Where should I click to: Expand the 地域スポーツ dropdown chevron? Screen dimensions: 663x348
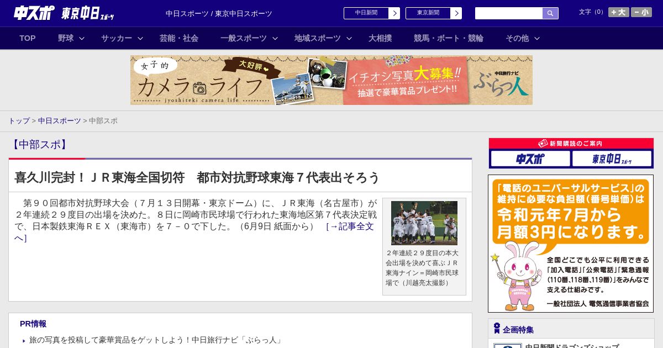tap(349, 38)
